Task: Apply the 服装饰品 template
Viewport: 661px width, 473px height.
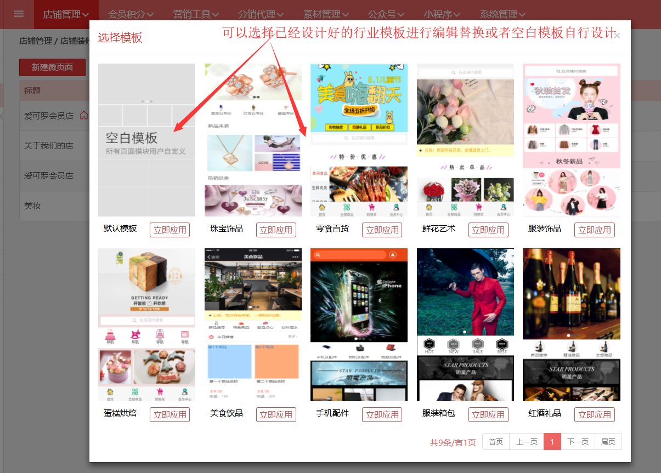Action: coord(595,230)
